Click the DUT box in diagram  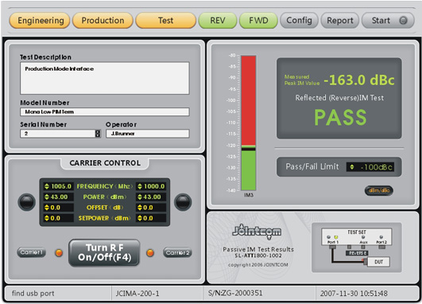[x=378, y=262]
